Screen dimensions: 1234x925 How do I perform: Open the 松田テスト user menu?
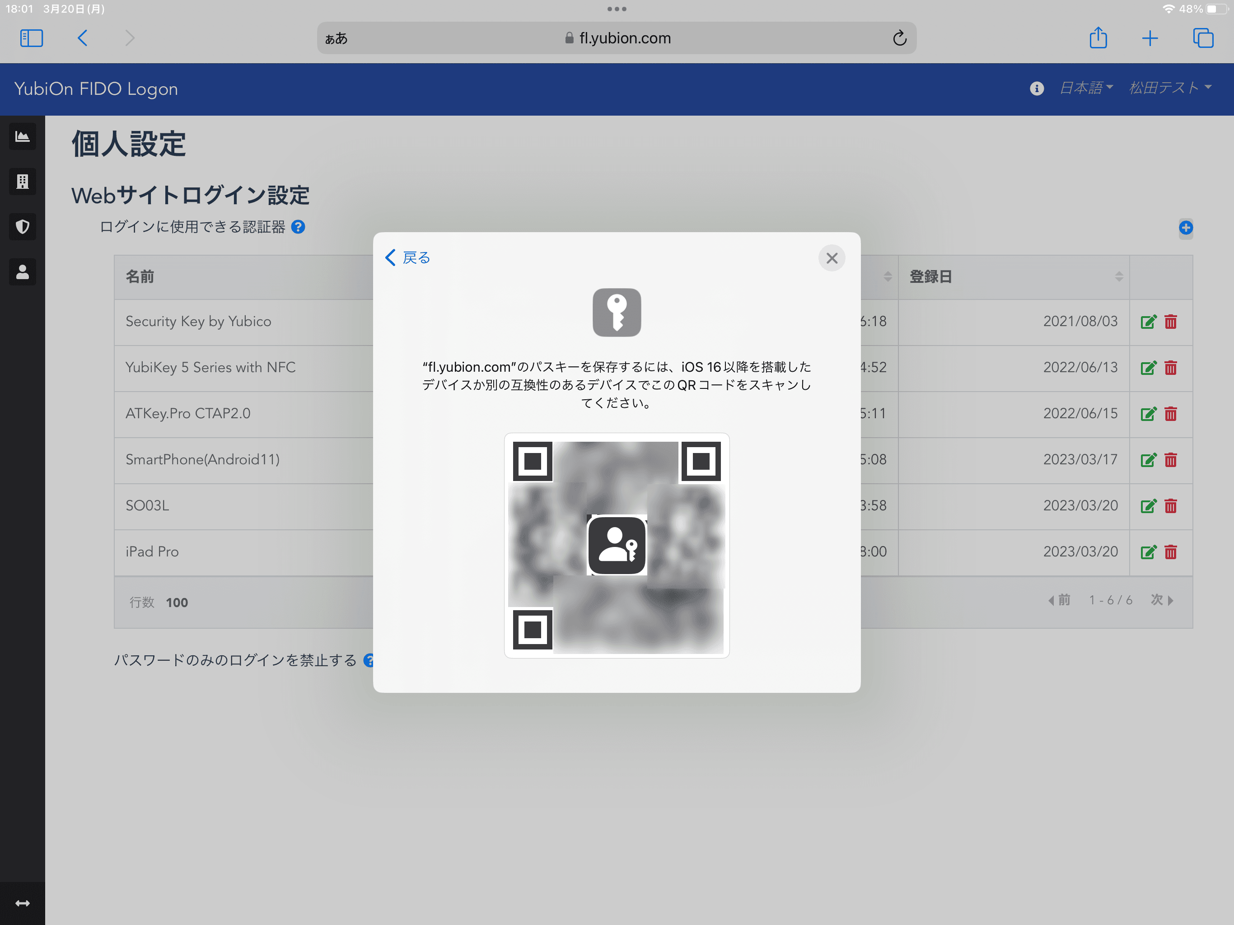[1170, 88]
